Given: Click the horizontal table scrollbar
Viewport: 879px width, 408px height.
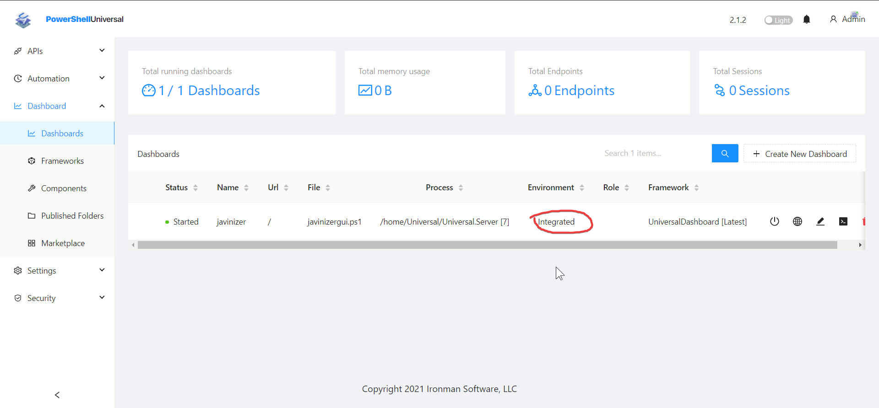Looking at the screenshot, I should tap(488, 245).
